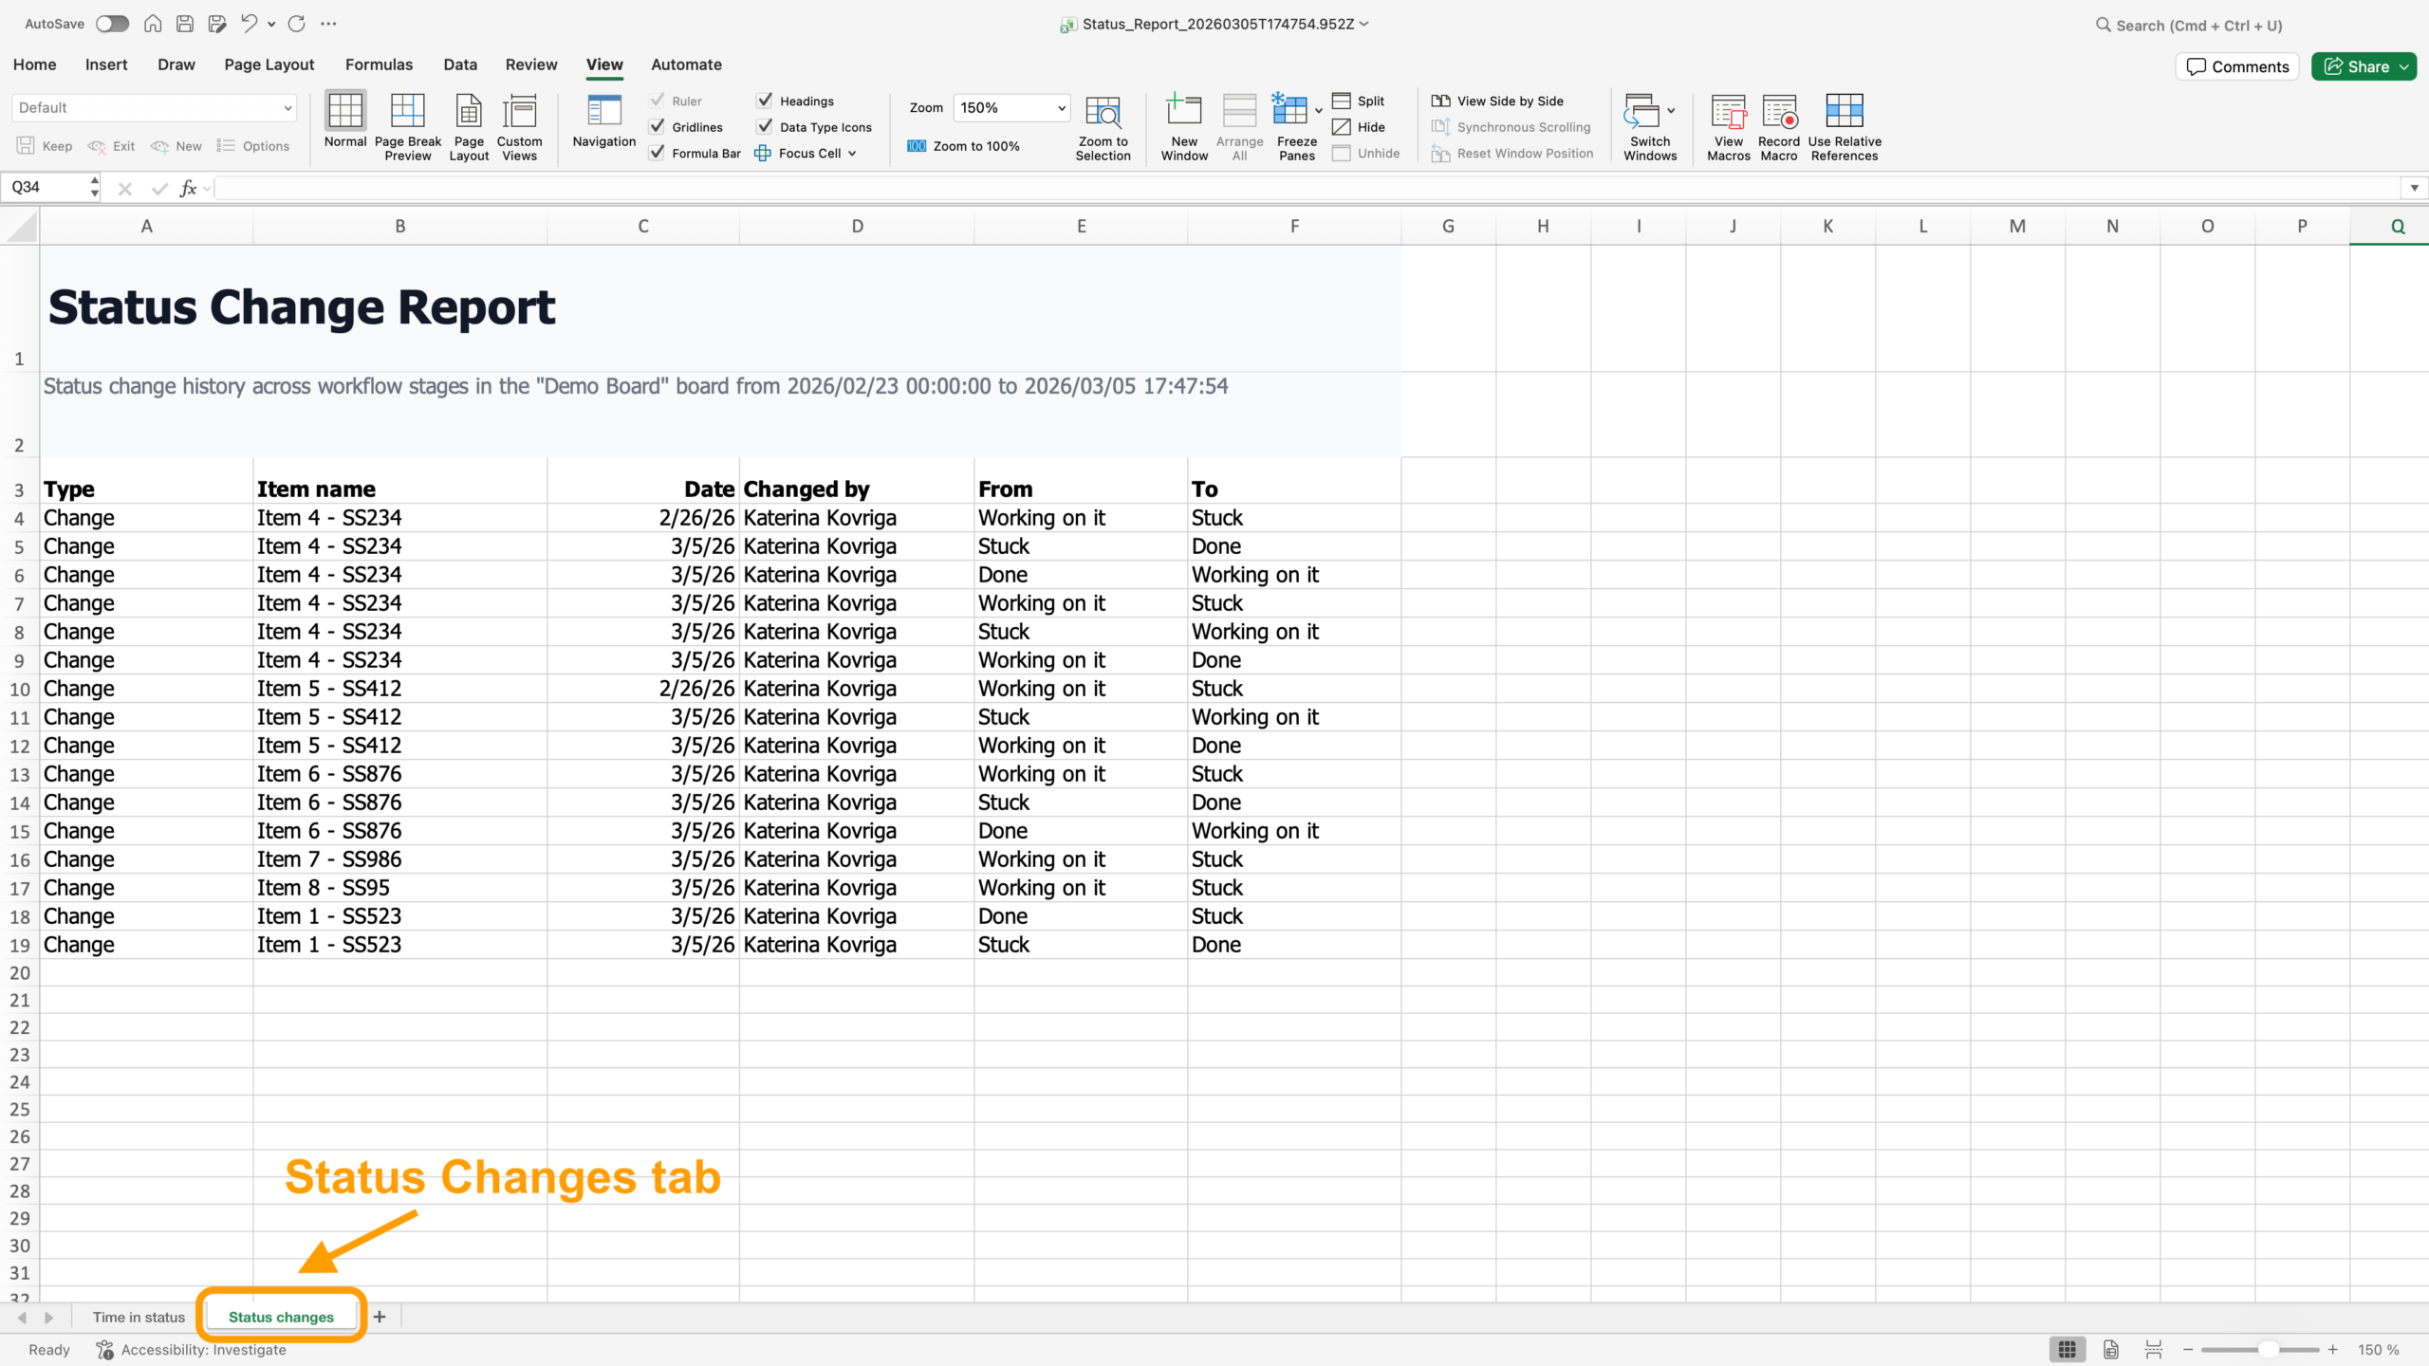Screen dimensions: 2429x1366
Task: Click the Comments button
Action: [x=2236, y=65]
